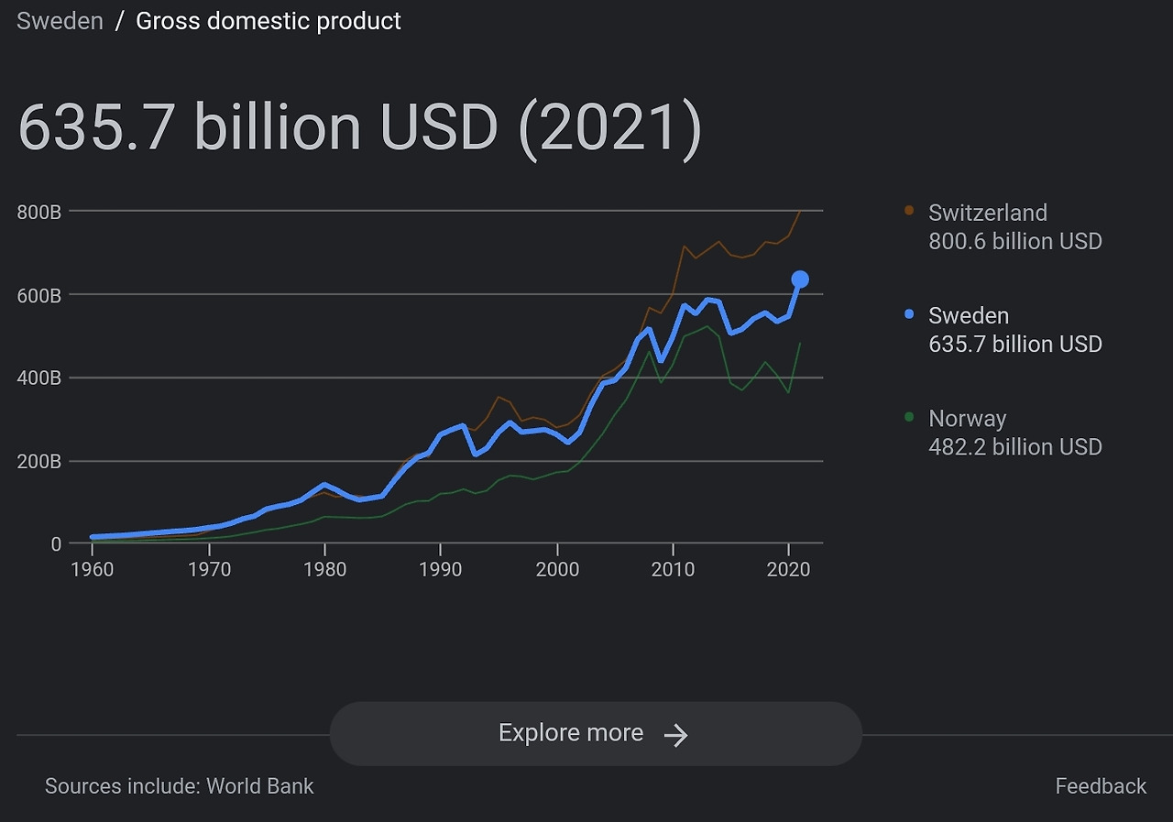Click Switzerland's brown legend dot

909,211
